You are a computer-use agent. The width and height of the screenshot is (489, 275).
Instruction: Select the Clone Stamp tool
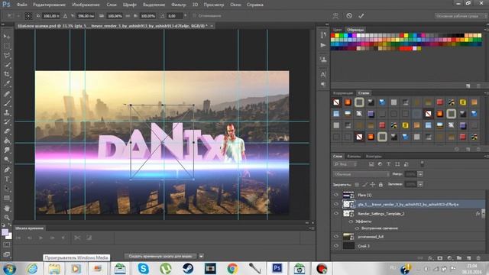point(7,112)
